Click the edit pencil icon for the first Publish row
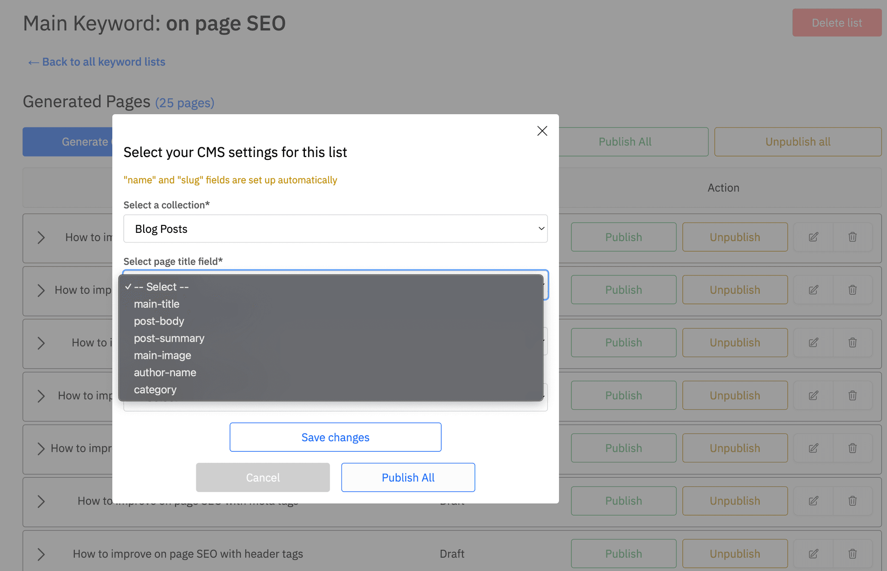Viewport: 887px width, 571px height. click(x=813, y=237)
